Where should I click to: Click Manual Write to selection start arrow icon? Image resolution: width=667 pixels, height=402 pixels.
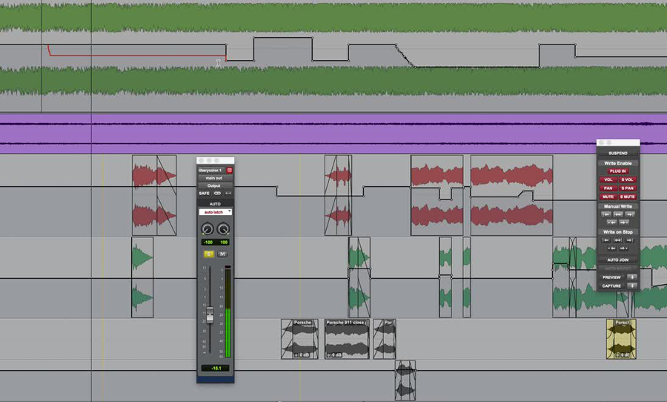[x=607, y=214]
